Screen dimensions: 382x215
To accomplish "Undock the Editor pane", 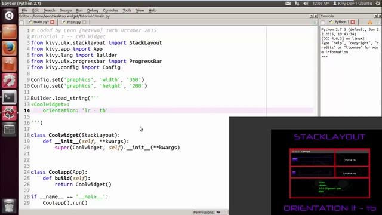I will coord(312,16).
